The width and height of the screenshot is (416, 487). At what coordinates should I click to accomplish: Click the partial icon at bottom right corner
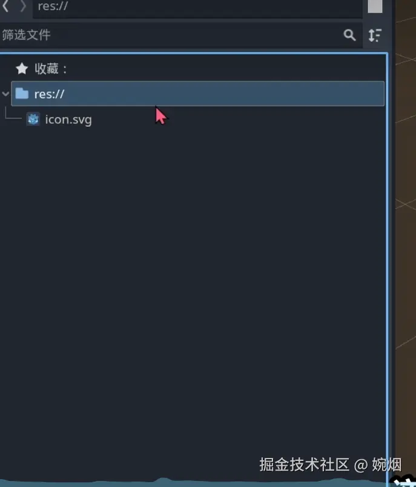(x=404, y=481)
